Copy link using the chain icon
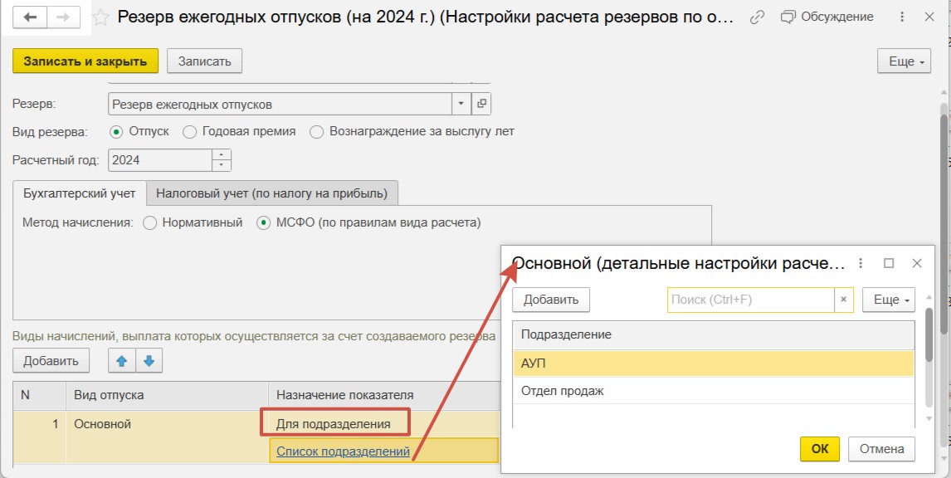 756,17
